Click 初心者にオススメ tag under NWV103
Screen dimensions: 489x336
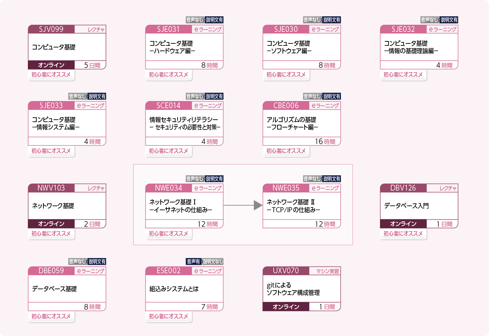tap(51, 234)
